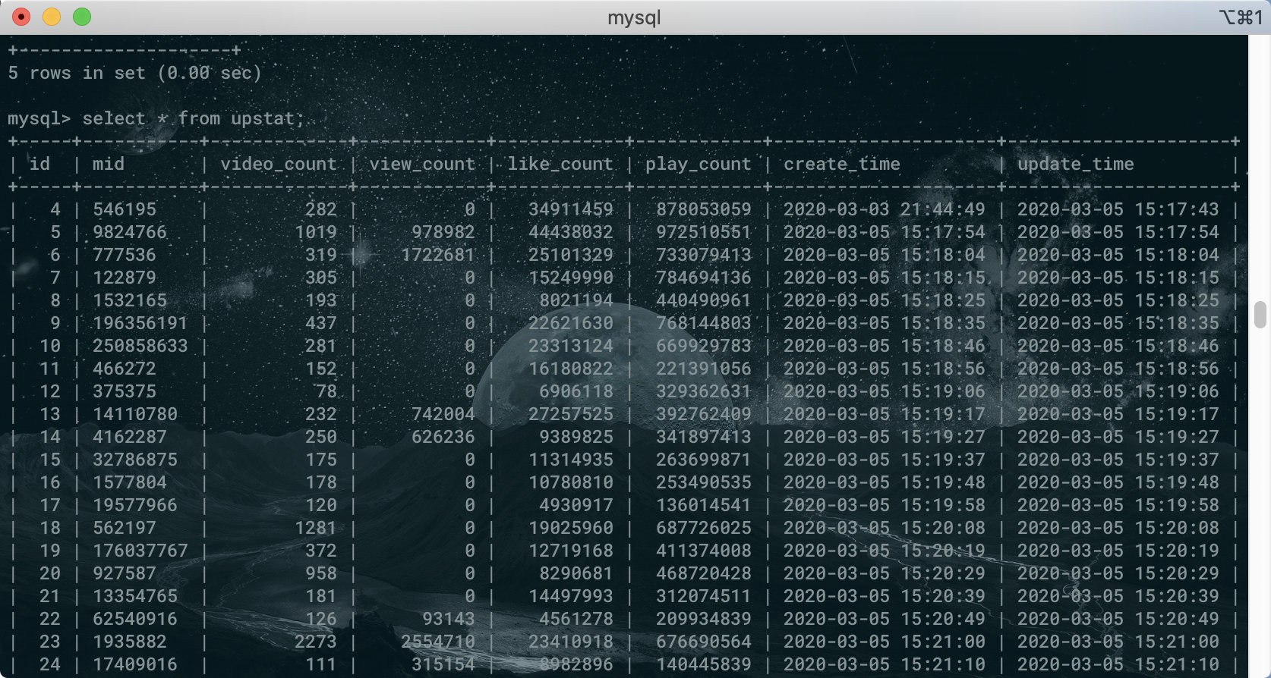Click the red close window button
This screenshot has width=1271, height=678.
(21, 17)
